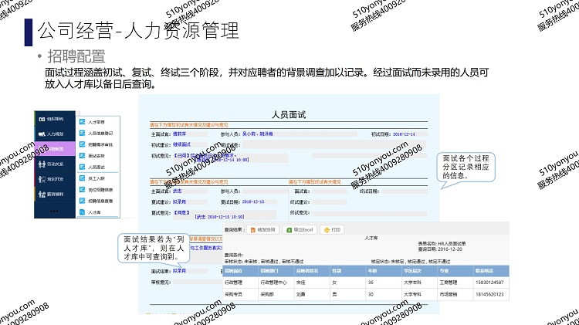Open 员工入职 from the submenu
The width and height of the screenshot is (579, 325).
97,178
